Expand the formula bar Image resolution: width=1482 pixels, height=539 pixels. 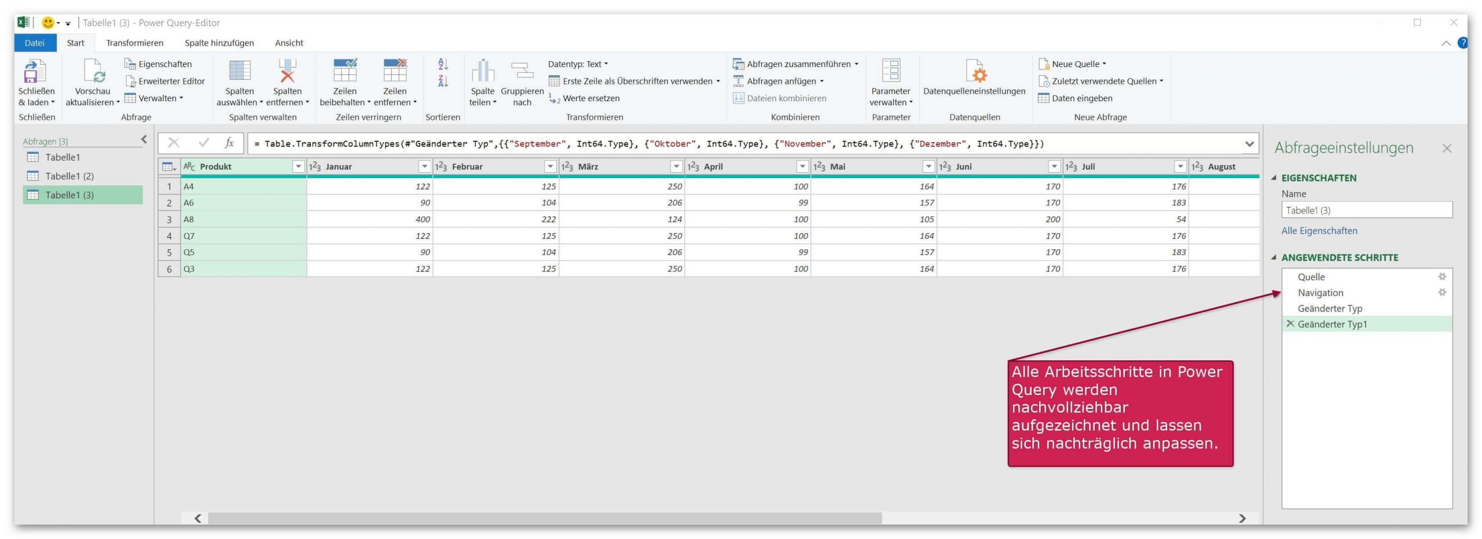pyautogui.click(x=1249, y=143)
